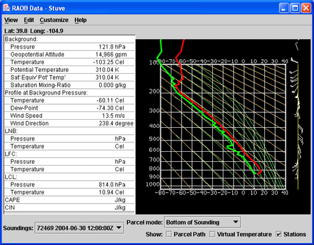The height and width of the screenshot is (245, 314).
Task: Maximize the RAOB Data window
Action: pos(295,8)
